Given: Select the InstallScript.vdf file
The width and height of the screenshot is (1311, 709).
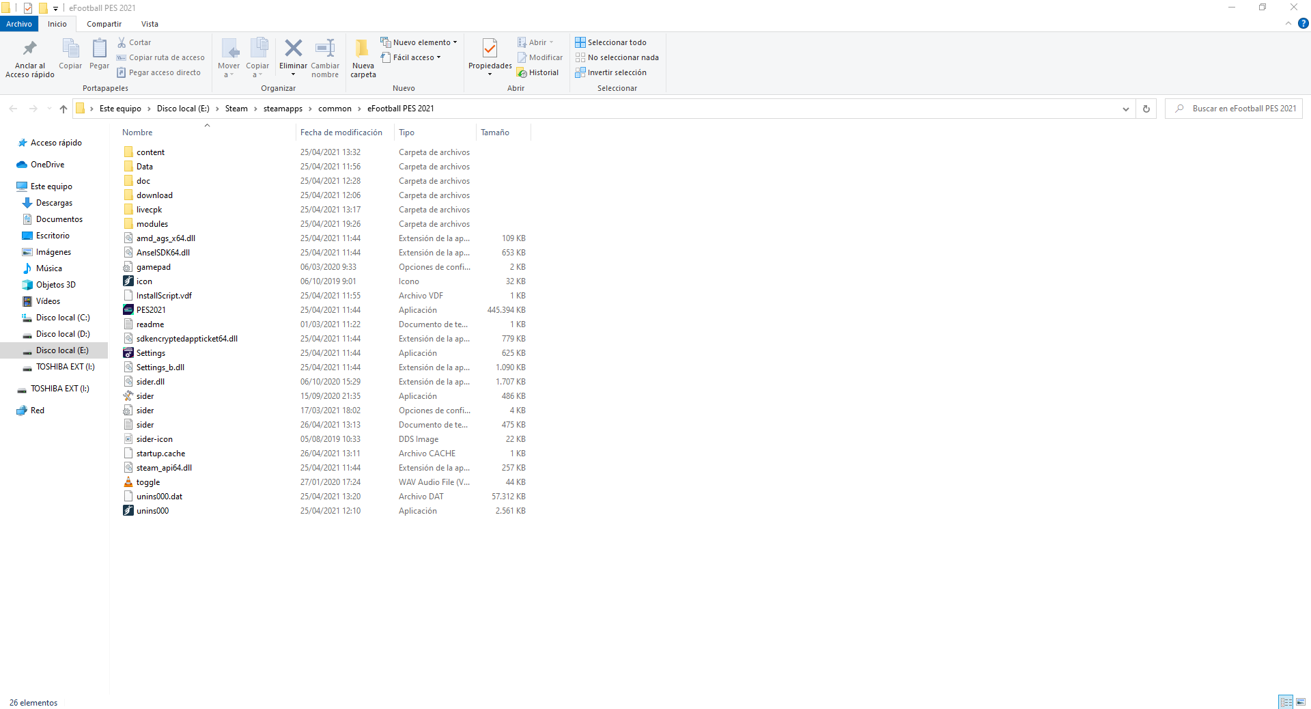Looking at the screenshot, I should 164,296.
